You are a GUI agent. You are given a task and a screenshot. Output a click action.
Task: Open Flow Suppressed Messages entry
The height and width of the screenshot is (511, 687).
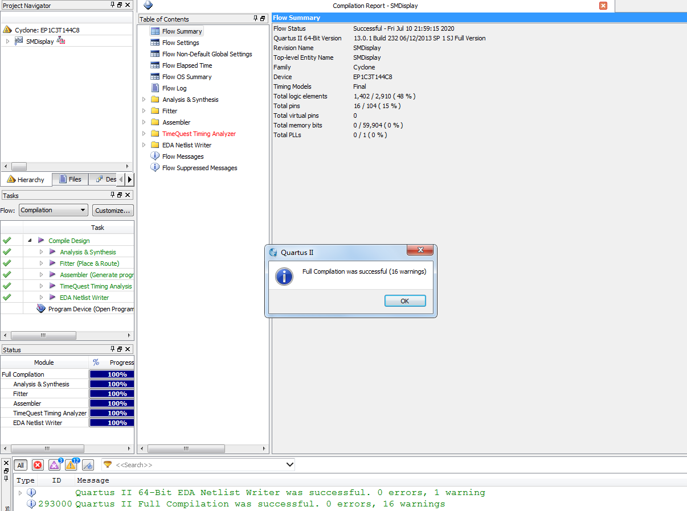(x=200, y=168)
